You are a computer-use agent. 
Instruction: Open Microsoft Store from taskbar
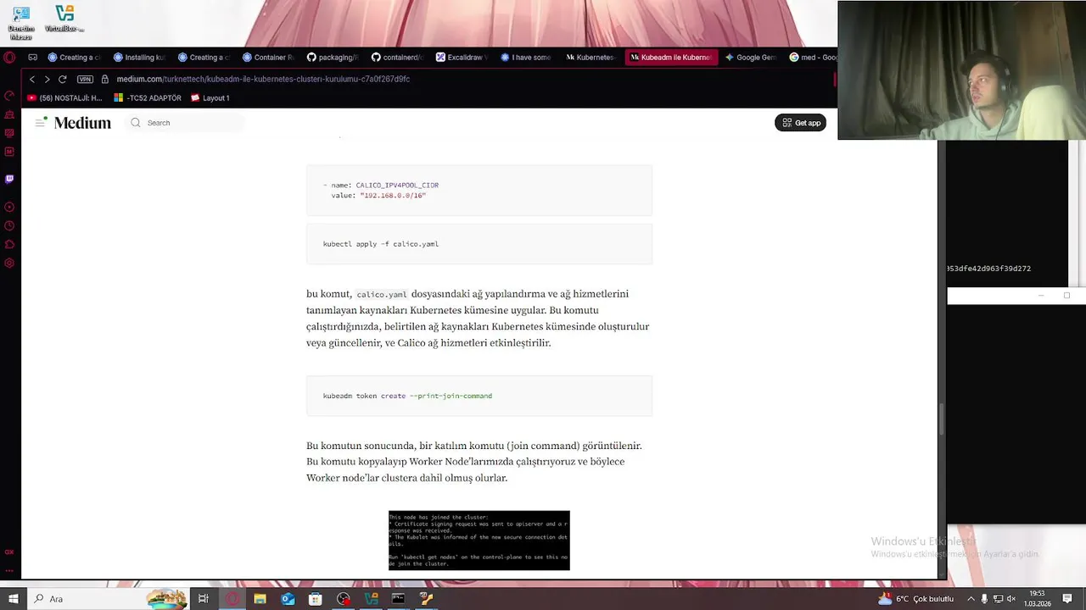click(316, 599)
